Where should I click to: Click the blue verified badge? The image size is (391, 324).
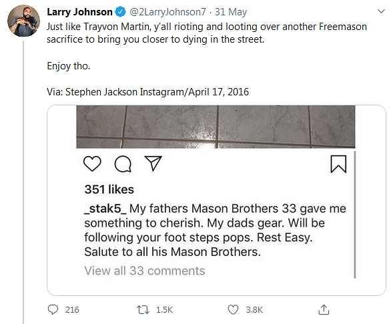point(121,12)
